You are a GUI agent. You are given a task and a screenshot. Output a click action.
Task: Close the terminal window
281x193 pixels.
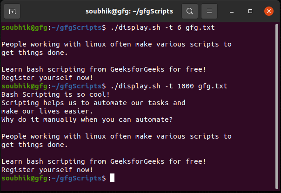click(268, 11)
